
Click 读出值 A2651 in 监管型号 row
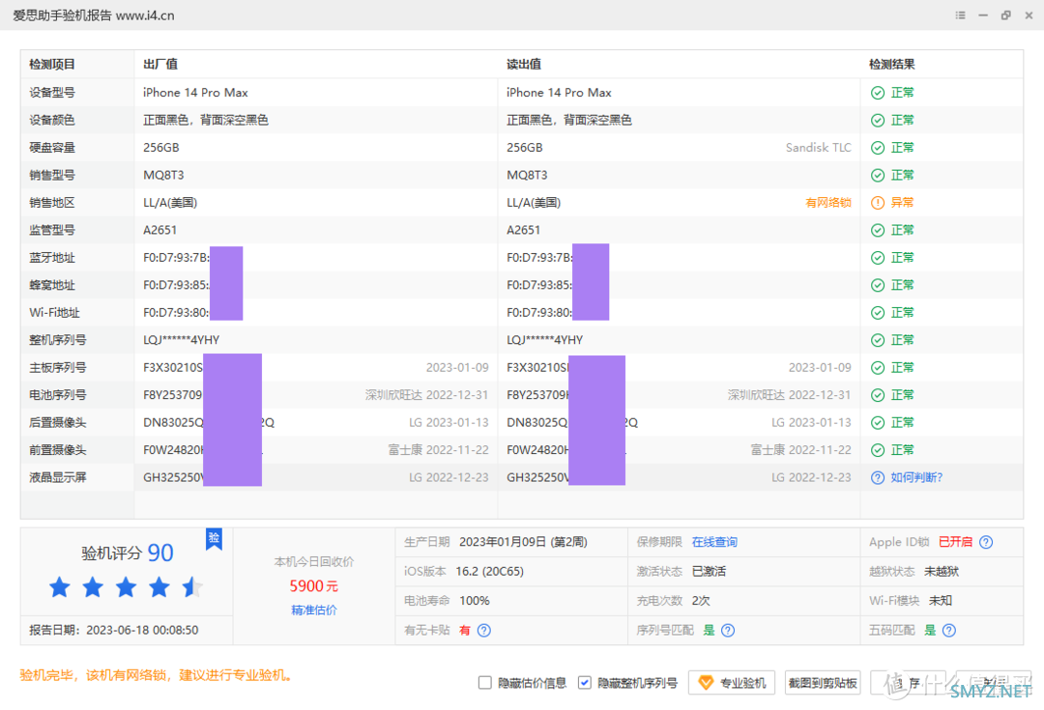[523, 230]
